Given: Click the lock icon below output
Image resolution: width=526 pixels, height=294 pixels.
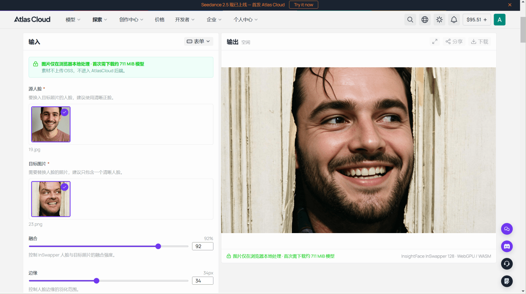Looking at the screenshot, I should [229, 256].
